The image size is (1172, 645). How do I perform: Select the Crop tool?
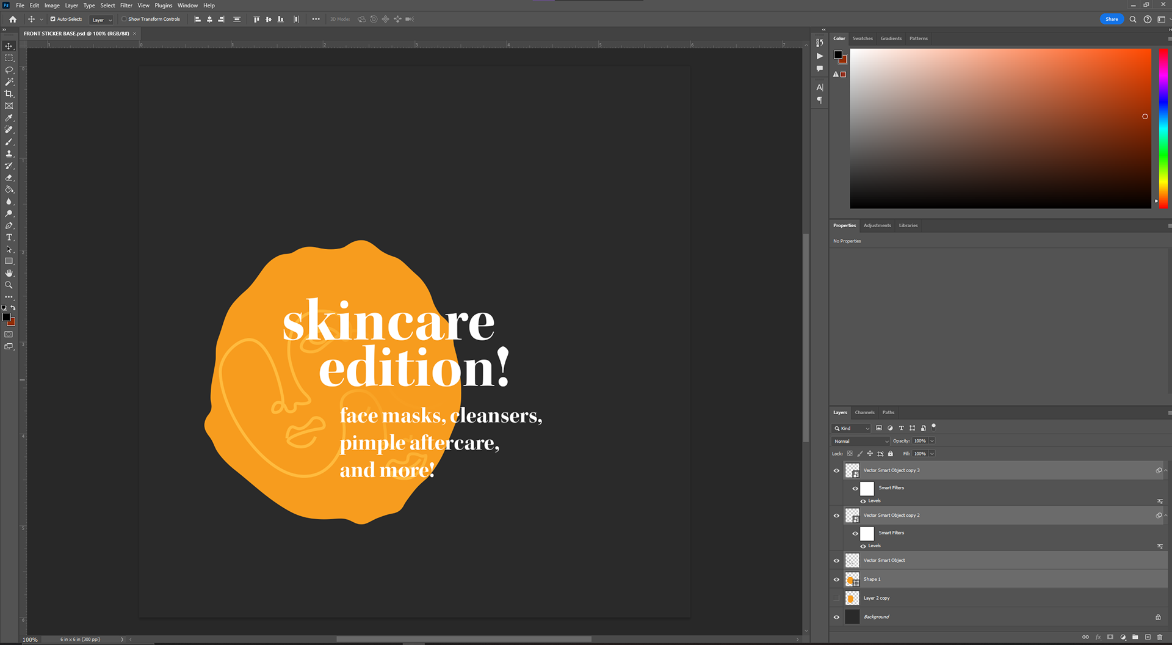[x=9, y=93]
